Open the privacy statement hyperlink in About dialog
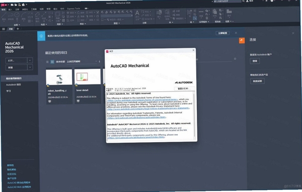This screenshot has width=302, height=192. coord(148,109)
